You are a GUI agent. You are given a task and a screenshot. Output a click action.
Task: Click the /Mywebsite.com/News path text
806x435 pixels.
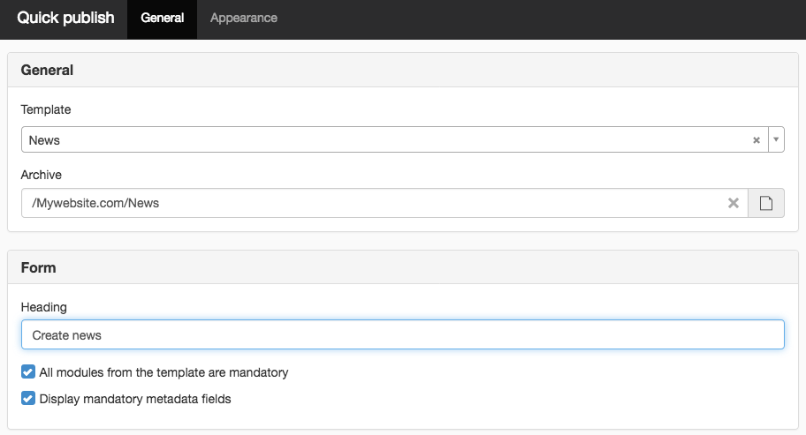(x=95, y=203)
